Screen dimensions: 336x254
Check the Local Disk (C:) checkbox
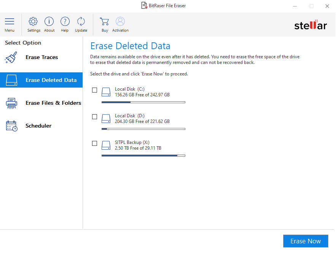tap(94, 90)
